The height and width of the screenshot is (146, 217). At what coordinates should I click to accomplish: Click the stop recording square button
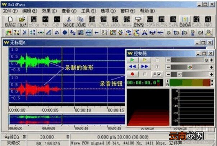145,74
